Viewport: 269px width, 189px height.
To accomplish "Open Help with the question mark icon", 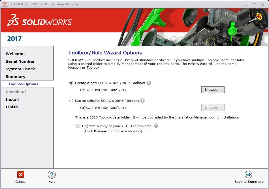I will pyautogui.click(x=52, y=175).
